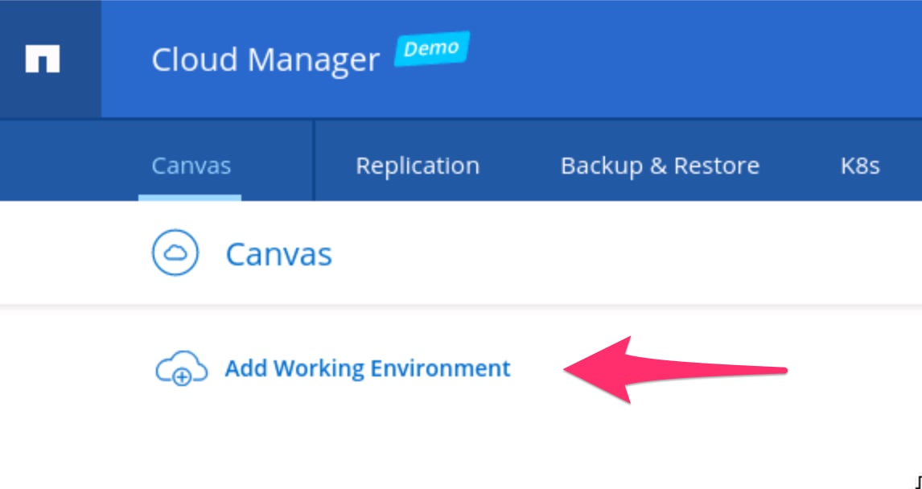Click the Demo badge
The image size is (922, 489).
click(431, 50)
